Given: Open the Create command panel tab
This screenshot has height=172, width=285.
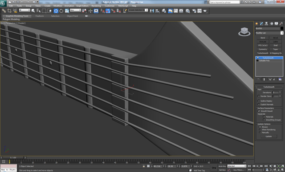Looking at the screenshot, I should point(256,23).
